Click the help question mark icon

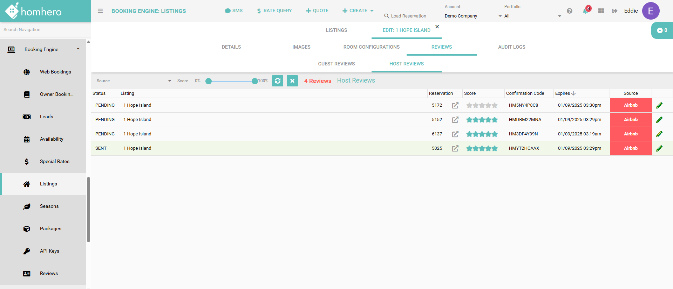pos(570,11)
